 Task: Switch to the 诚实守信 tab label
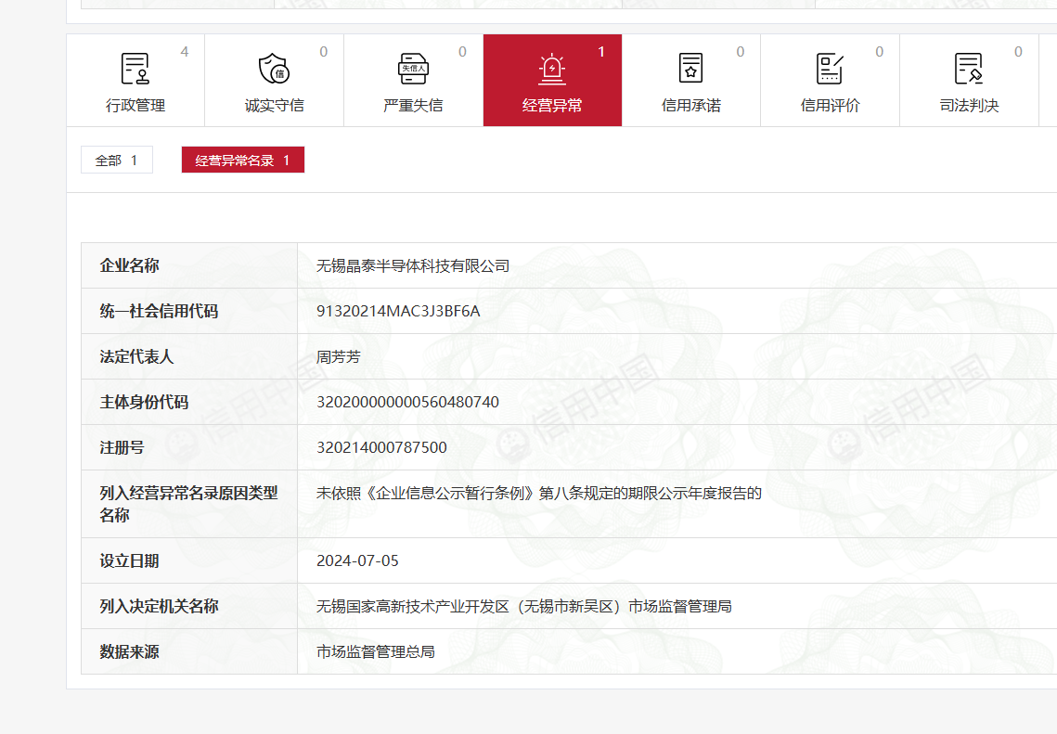[x=274, y=106]
